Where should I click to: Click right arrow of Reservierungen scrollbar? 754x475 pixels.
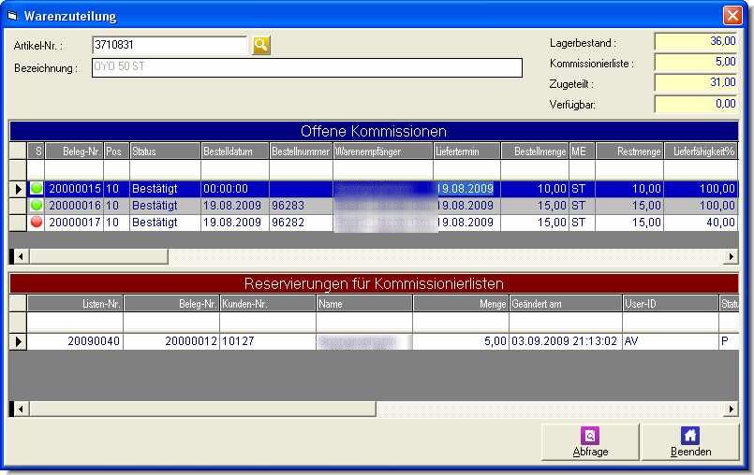click(x=731, y=410)
